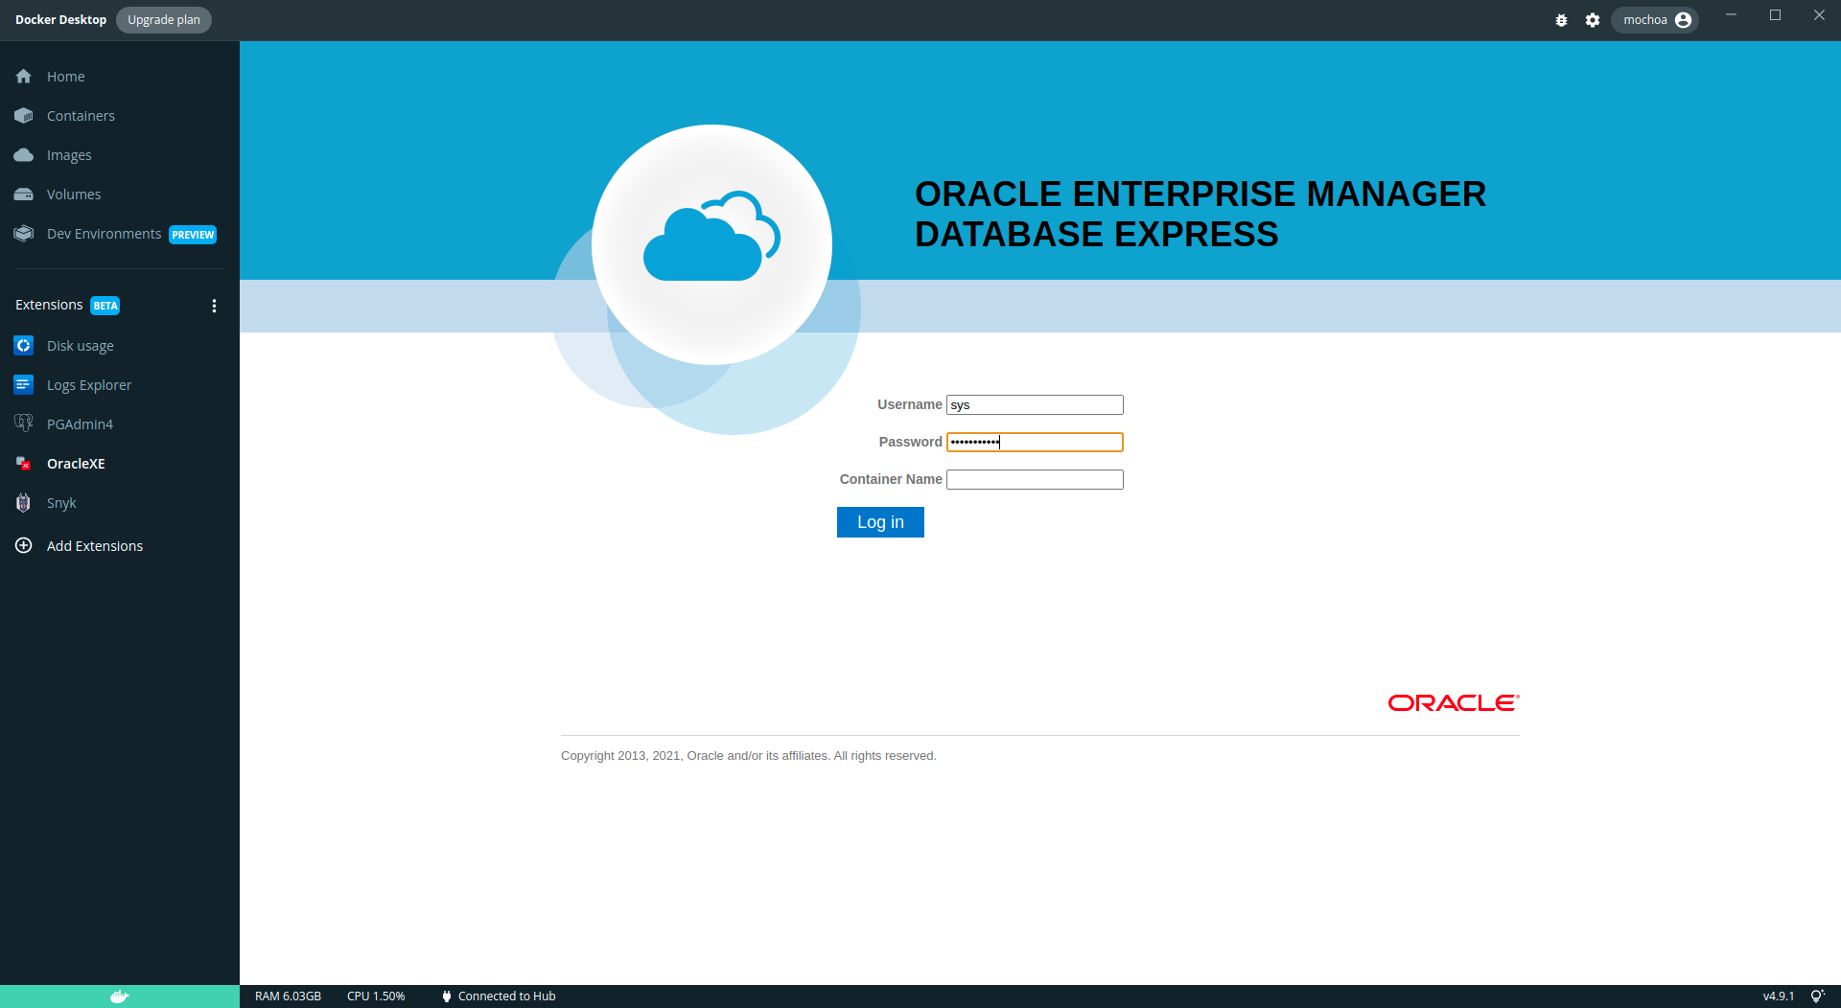The height and width of the screenshot is (1008, 1841).
Task: Click the CPU 1.50% status text
Action: [376, 997]
